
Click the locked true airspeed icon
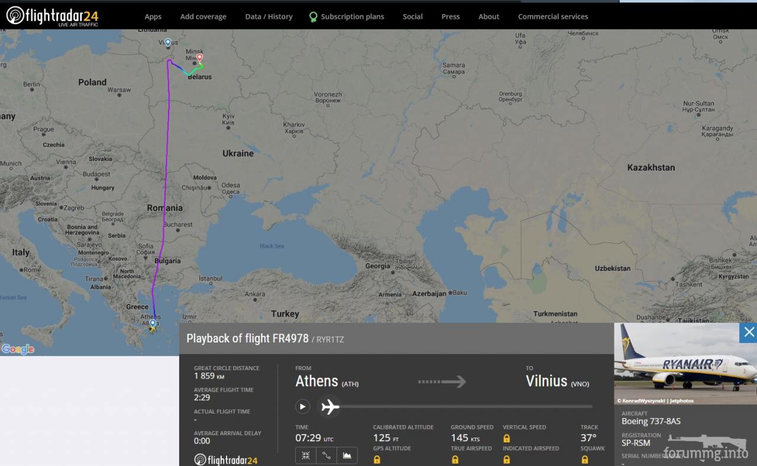455,459
